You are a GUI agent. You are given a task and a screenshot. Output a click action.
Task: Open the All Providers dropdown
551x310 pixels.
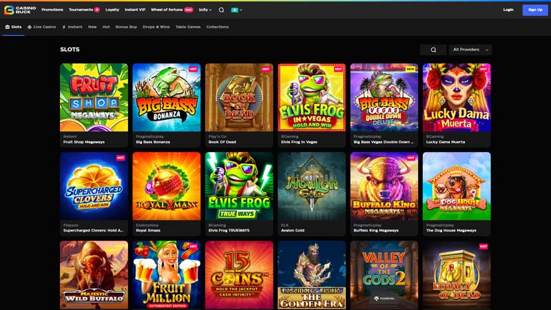(470, 50)
